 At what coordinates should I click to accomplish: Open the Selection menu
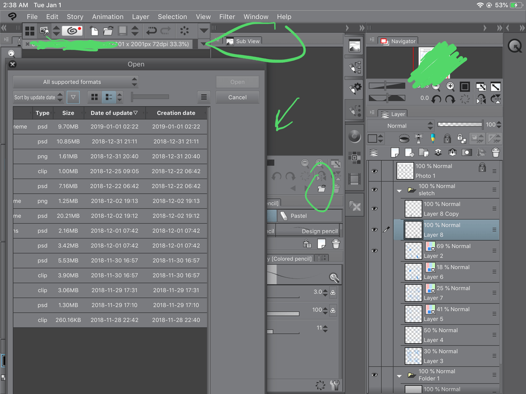(x=173, y=17)
